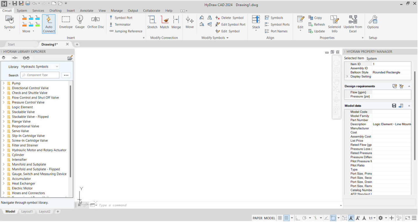Use the Match connection tool

point(164,22)
